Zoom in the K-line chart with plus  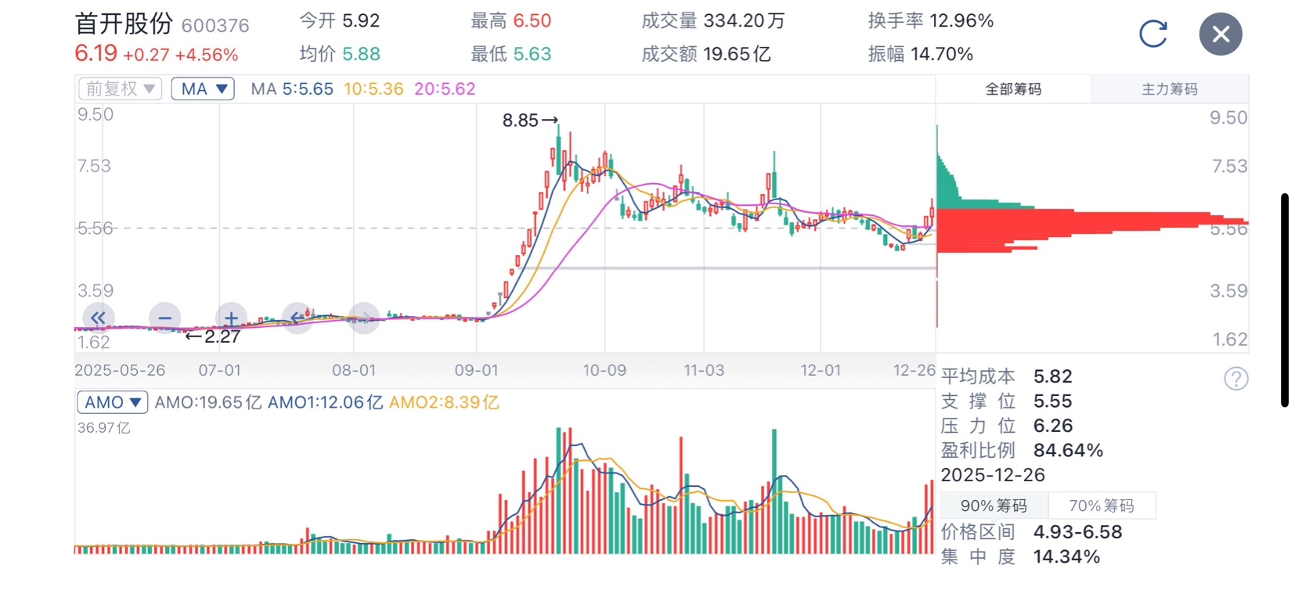[x=231, y=318]
